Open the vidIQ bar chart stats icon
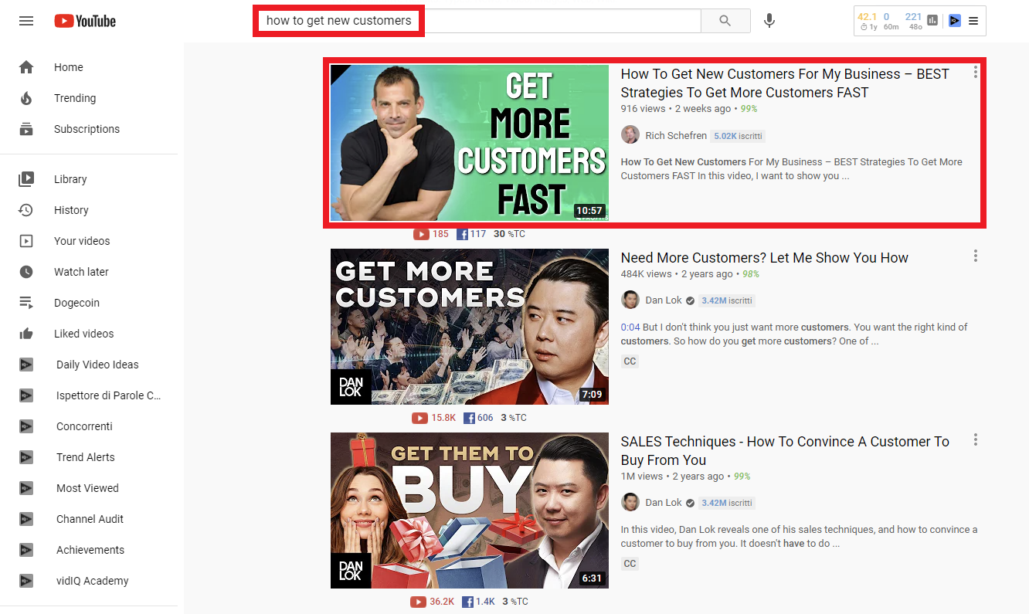This screenshot has height=614, width=1029. [x=932, y=21]
